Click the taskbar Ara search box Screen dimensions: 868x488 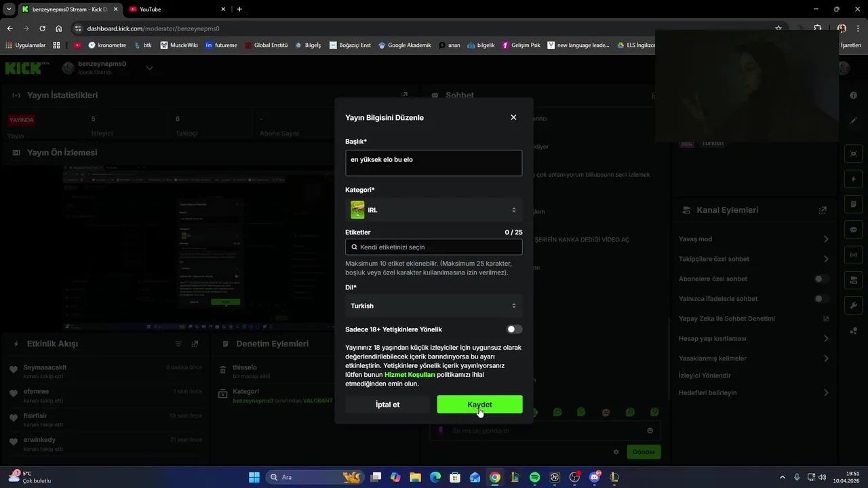[315, 477]
